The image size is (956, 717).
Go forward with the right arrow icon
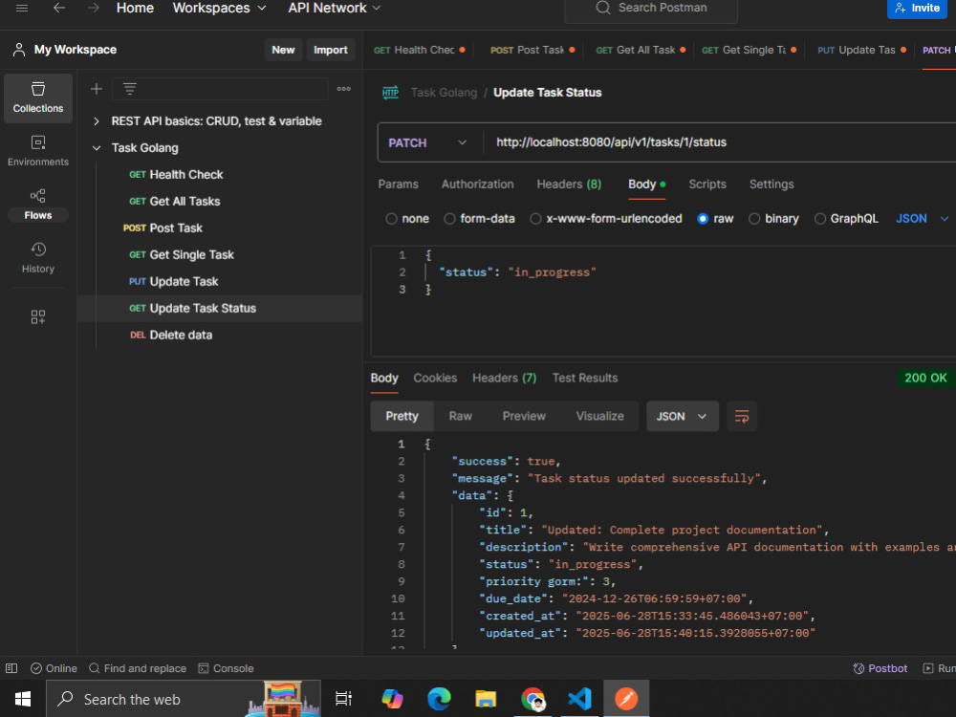coord(94,8)
